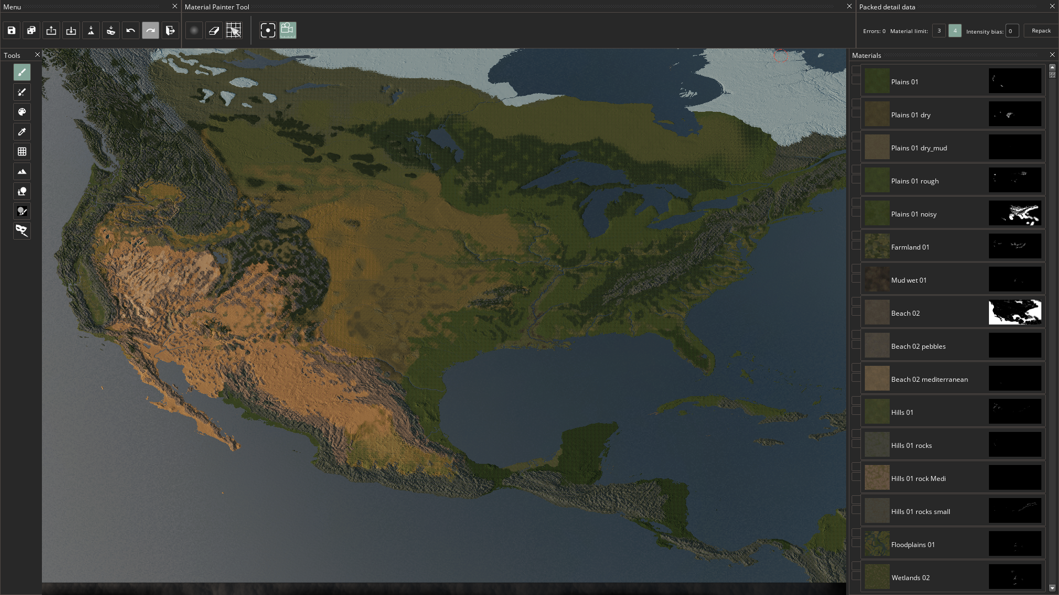Select the soft brush shape icon
The image size is (1059, 595).
(194, 30)
